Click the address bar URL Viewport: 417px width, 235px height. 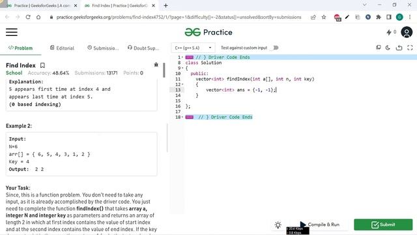[179, 17]
